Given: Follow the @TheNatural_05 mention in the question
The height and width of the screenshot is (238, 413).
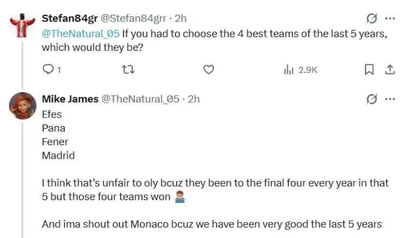Looking at the screenshot, I should pos(81,33).
